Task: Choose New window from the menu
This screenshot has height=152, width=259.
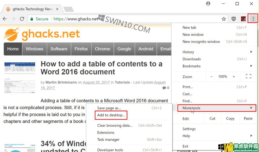Action: coord(214,34)
